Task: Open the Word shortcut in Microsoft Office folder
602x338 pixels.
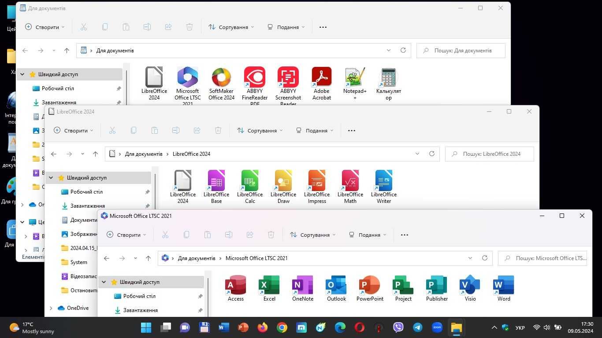Action: 504,288
